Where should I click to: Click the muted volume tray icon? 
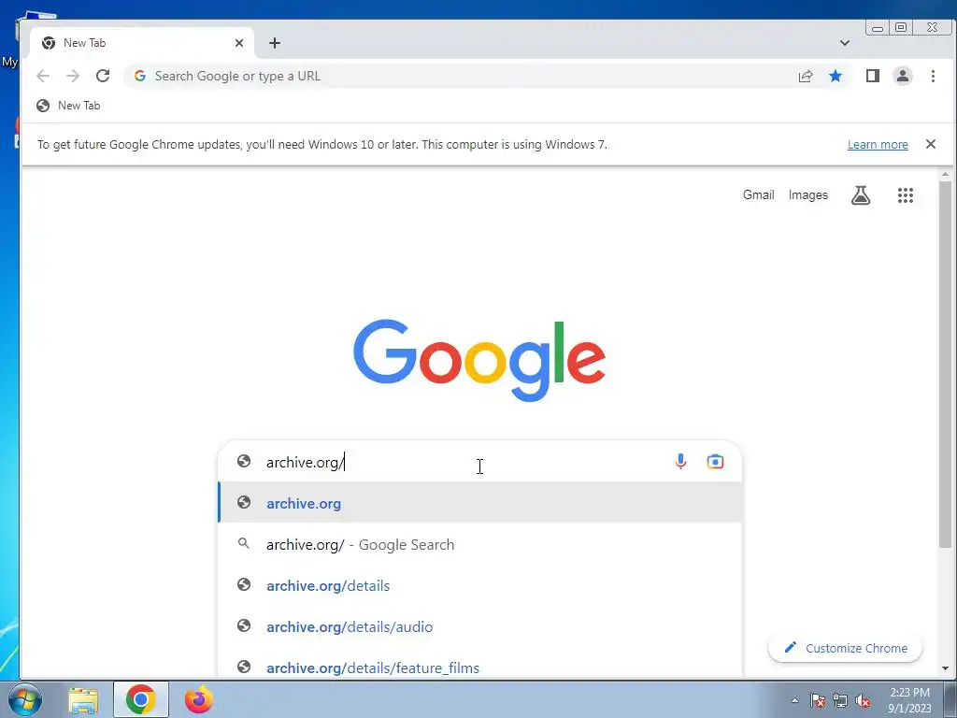863,700
